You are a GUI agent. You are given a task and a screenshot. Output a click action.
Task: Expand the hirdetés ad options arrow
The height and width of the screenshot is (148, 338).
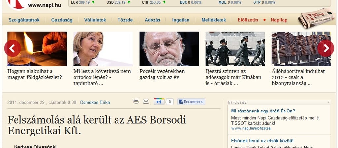[x=328, y=102]
